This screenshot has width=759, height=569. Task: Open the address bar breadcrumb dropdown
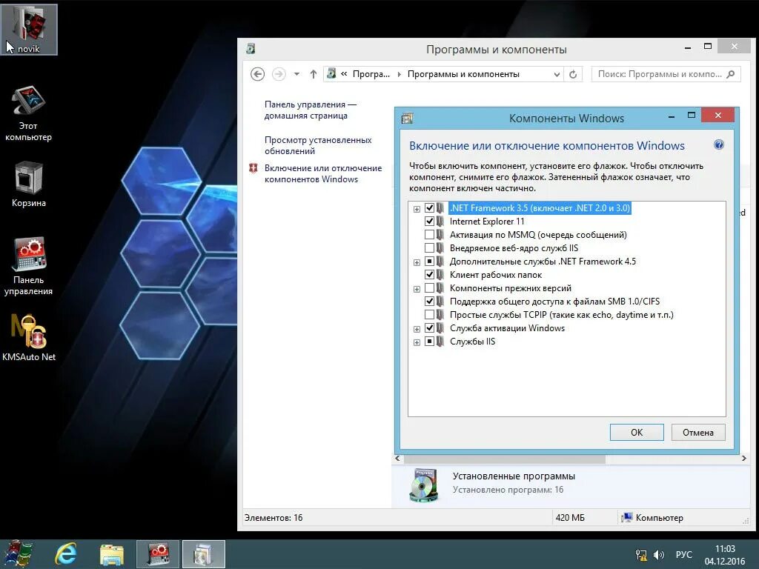pyautogui.click(x=557, y=74)
